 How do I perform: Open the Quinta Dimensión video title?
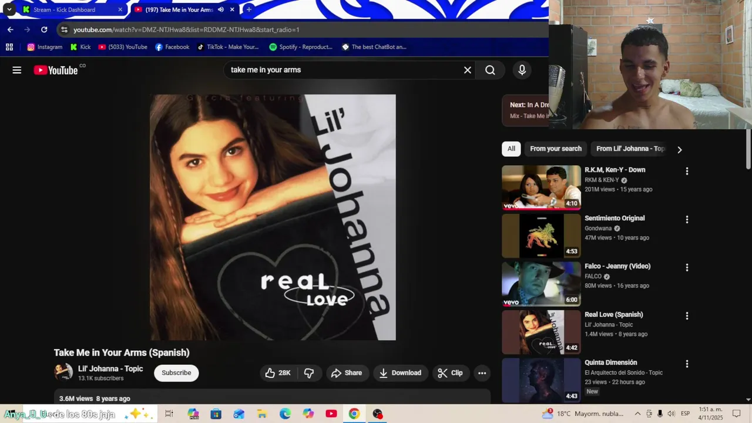(611, 362)
